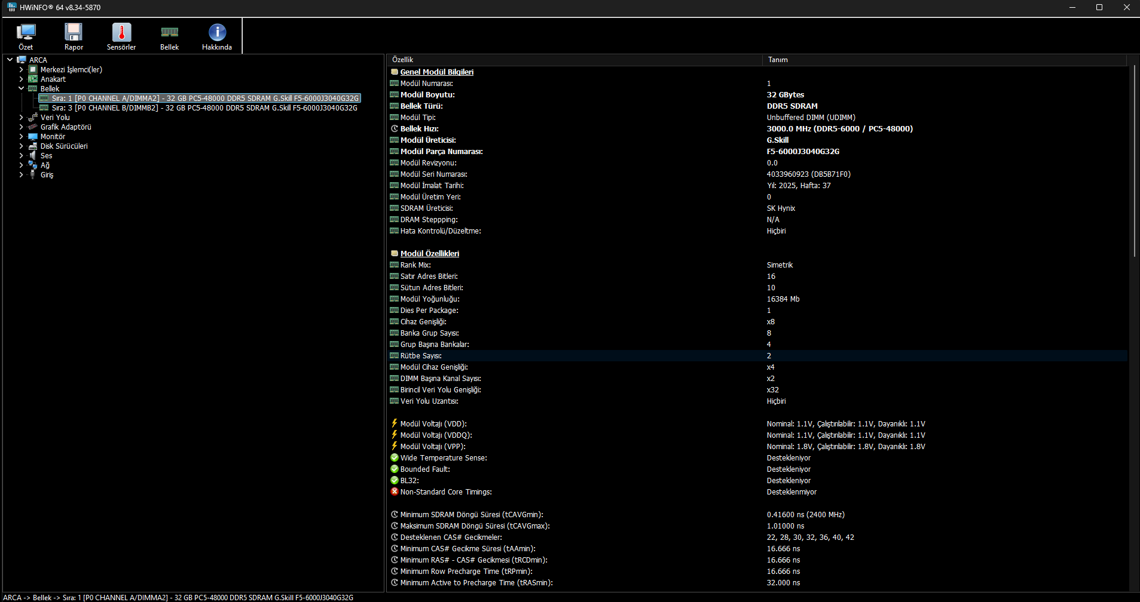Click the Modül Özellikleri section icon
1140x602 pixels.
(395, 253)
